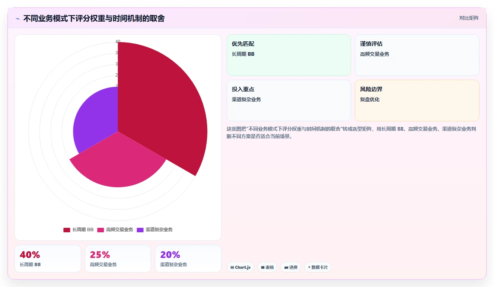Click the 进度 tag chip
Screen dimensions: 494x287
(291, 267)
